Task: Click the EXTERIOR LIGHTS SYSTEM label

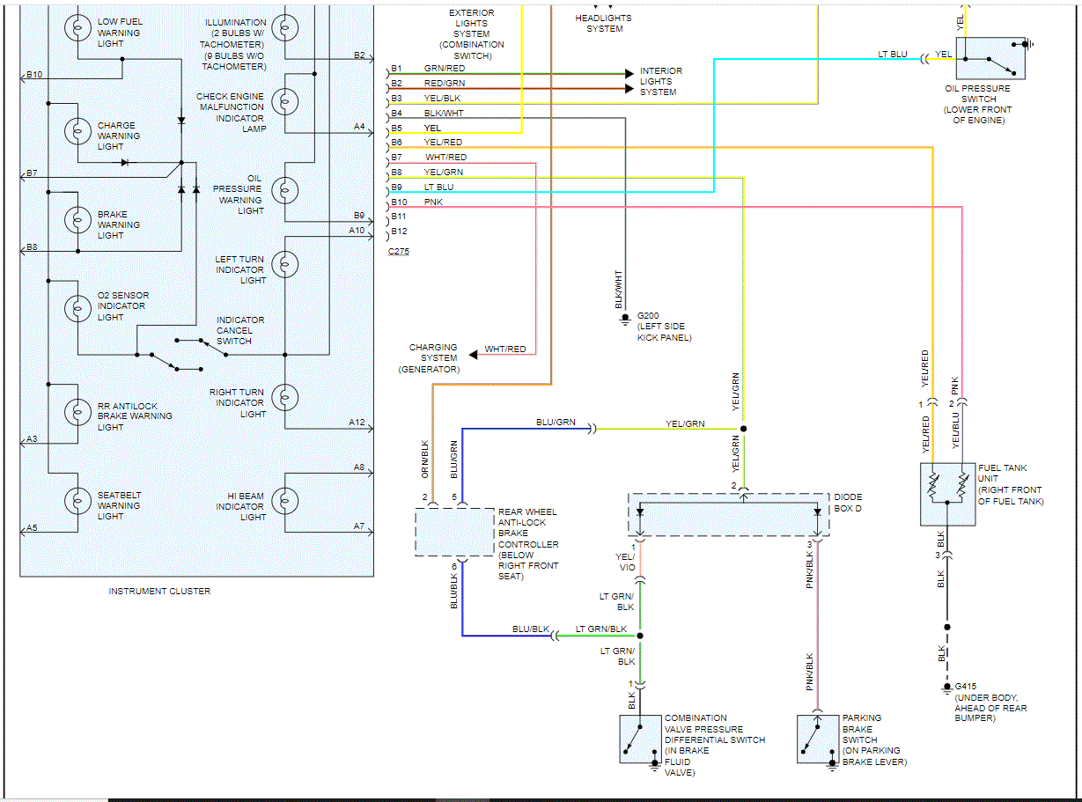Action: pyautogui.click(x=472, y=34)
